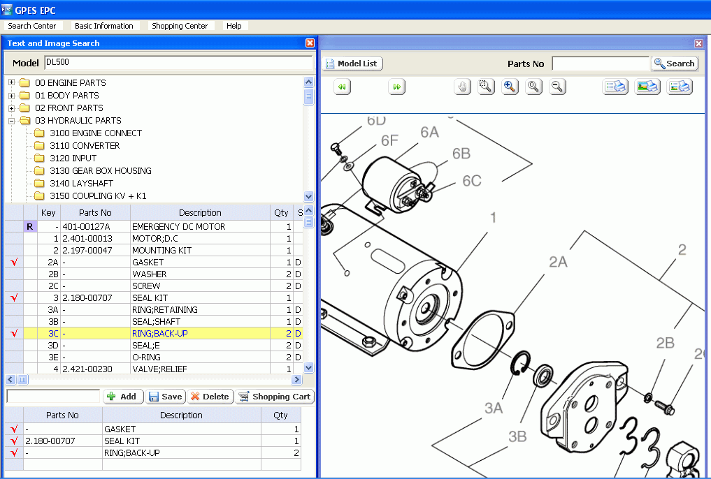
Task: Toggle the check mark for SEAL KIT
Action: (13, 297)
